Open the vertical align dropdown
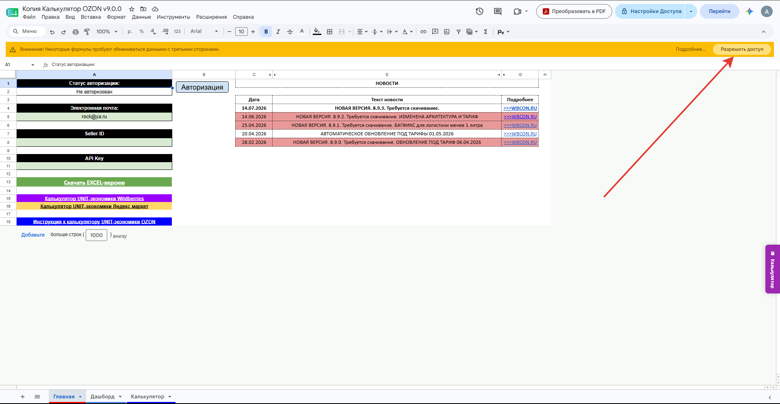The height and width of the screenshot is (404, 780). pyautogui.click(x=377, y=32)
